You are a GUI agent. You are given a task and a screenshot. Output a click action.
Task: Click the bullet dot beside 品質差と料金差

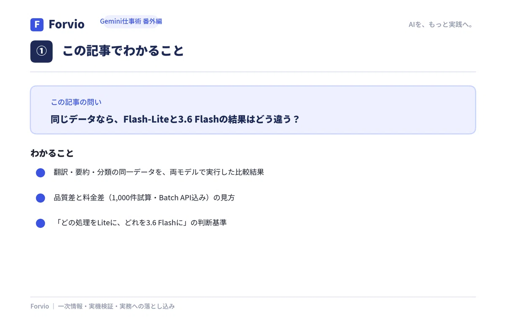coord(40,198)
